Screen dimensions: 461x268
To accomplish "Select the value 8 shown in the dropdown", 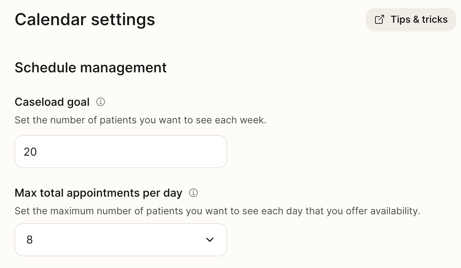I will click(30, 240).
